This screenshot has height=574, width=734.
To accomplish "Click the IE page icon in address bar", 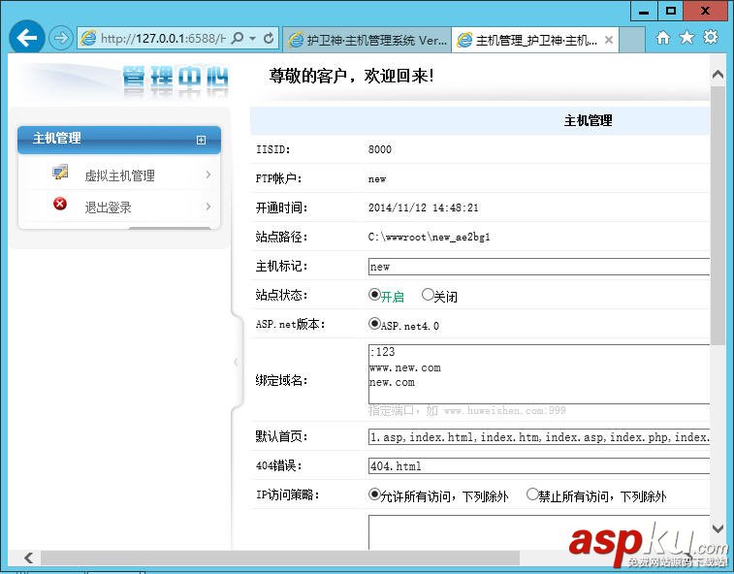I will pos(88,38).
